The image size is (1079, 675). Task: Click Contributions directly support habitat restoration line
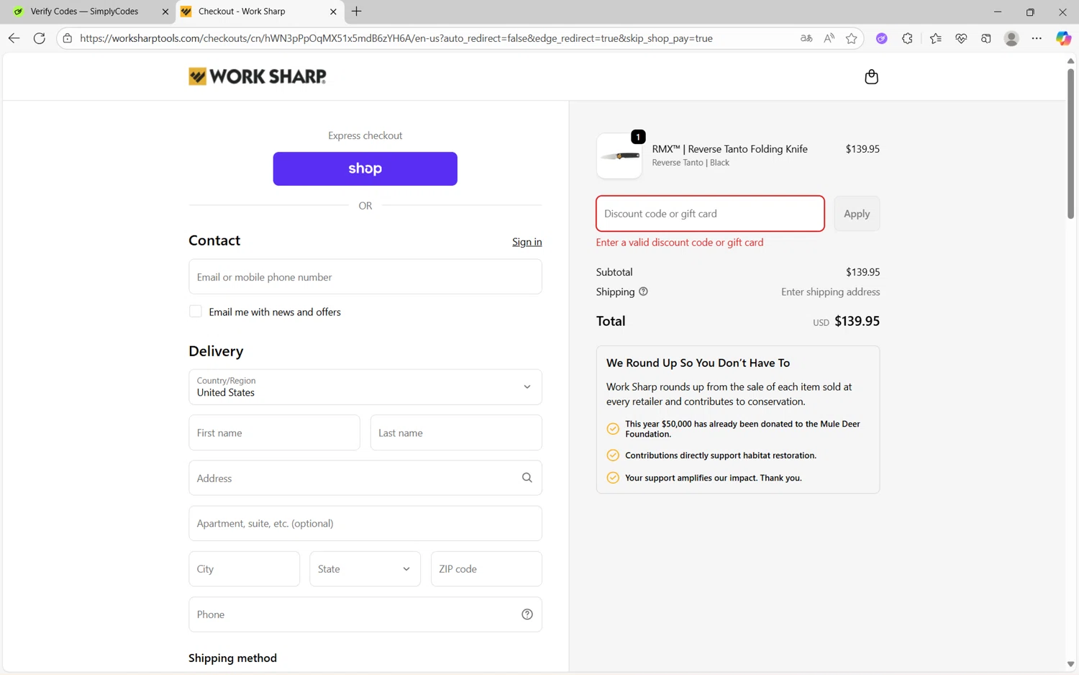[721, 456]
